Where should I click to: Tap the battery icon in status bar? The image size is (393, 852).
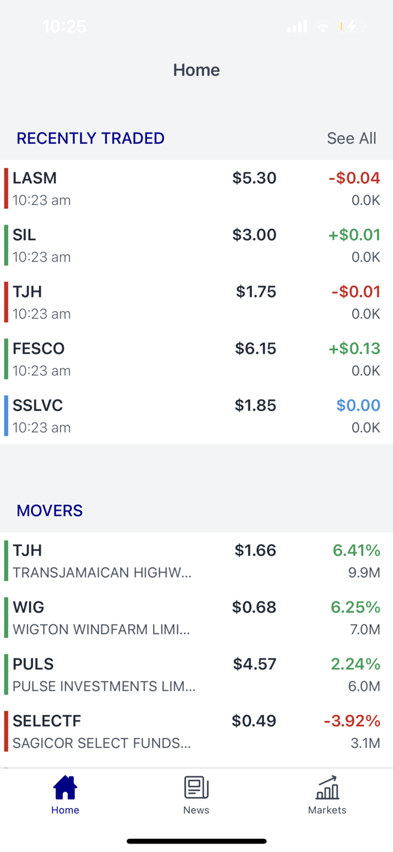click(352, 26)
